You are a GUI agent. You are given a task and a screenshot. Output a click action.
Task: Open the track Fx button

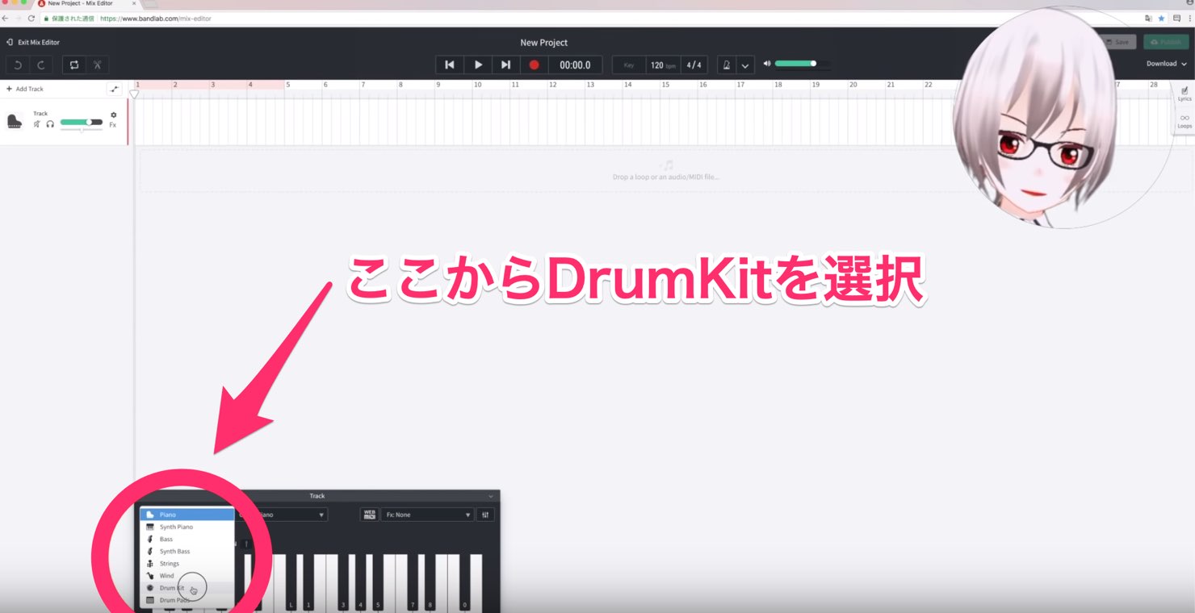[x=113, y=125]
